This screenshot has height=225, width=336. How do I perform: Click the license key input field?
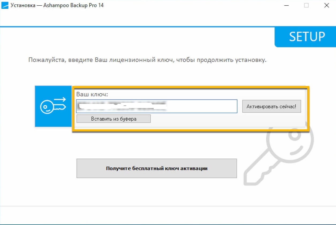157,106
